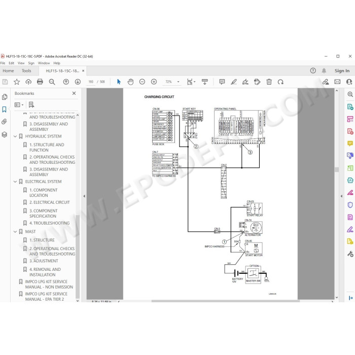The image size is (355, 355).
Task: Open the Edit menu
Action: tap(11, 63)
